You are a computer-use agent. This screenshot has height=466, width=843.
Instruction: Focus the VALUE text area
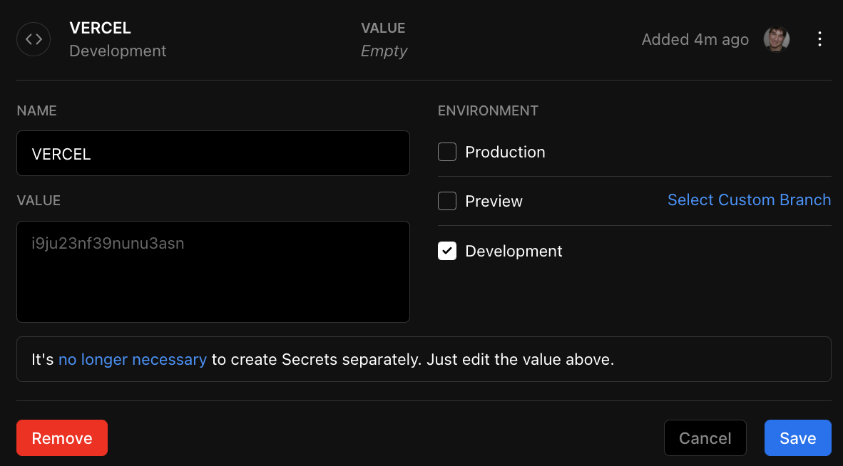coord(213,271)
